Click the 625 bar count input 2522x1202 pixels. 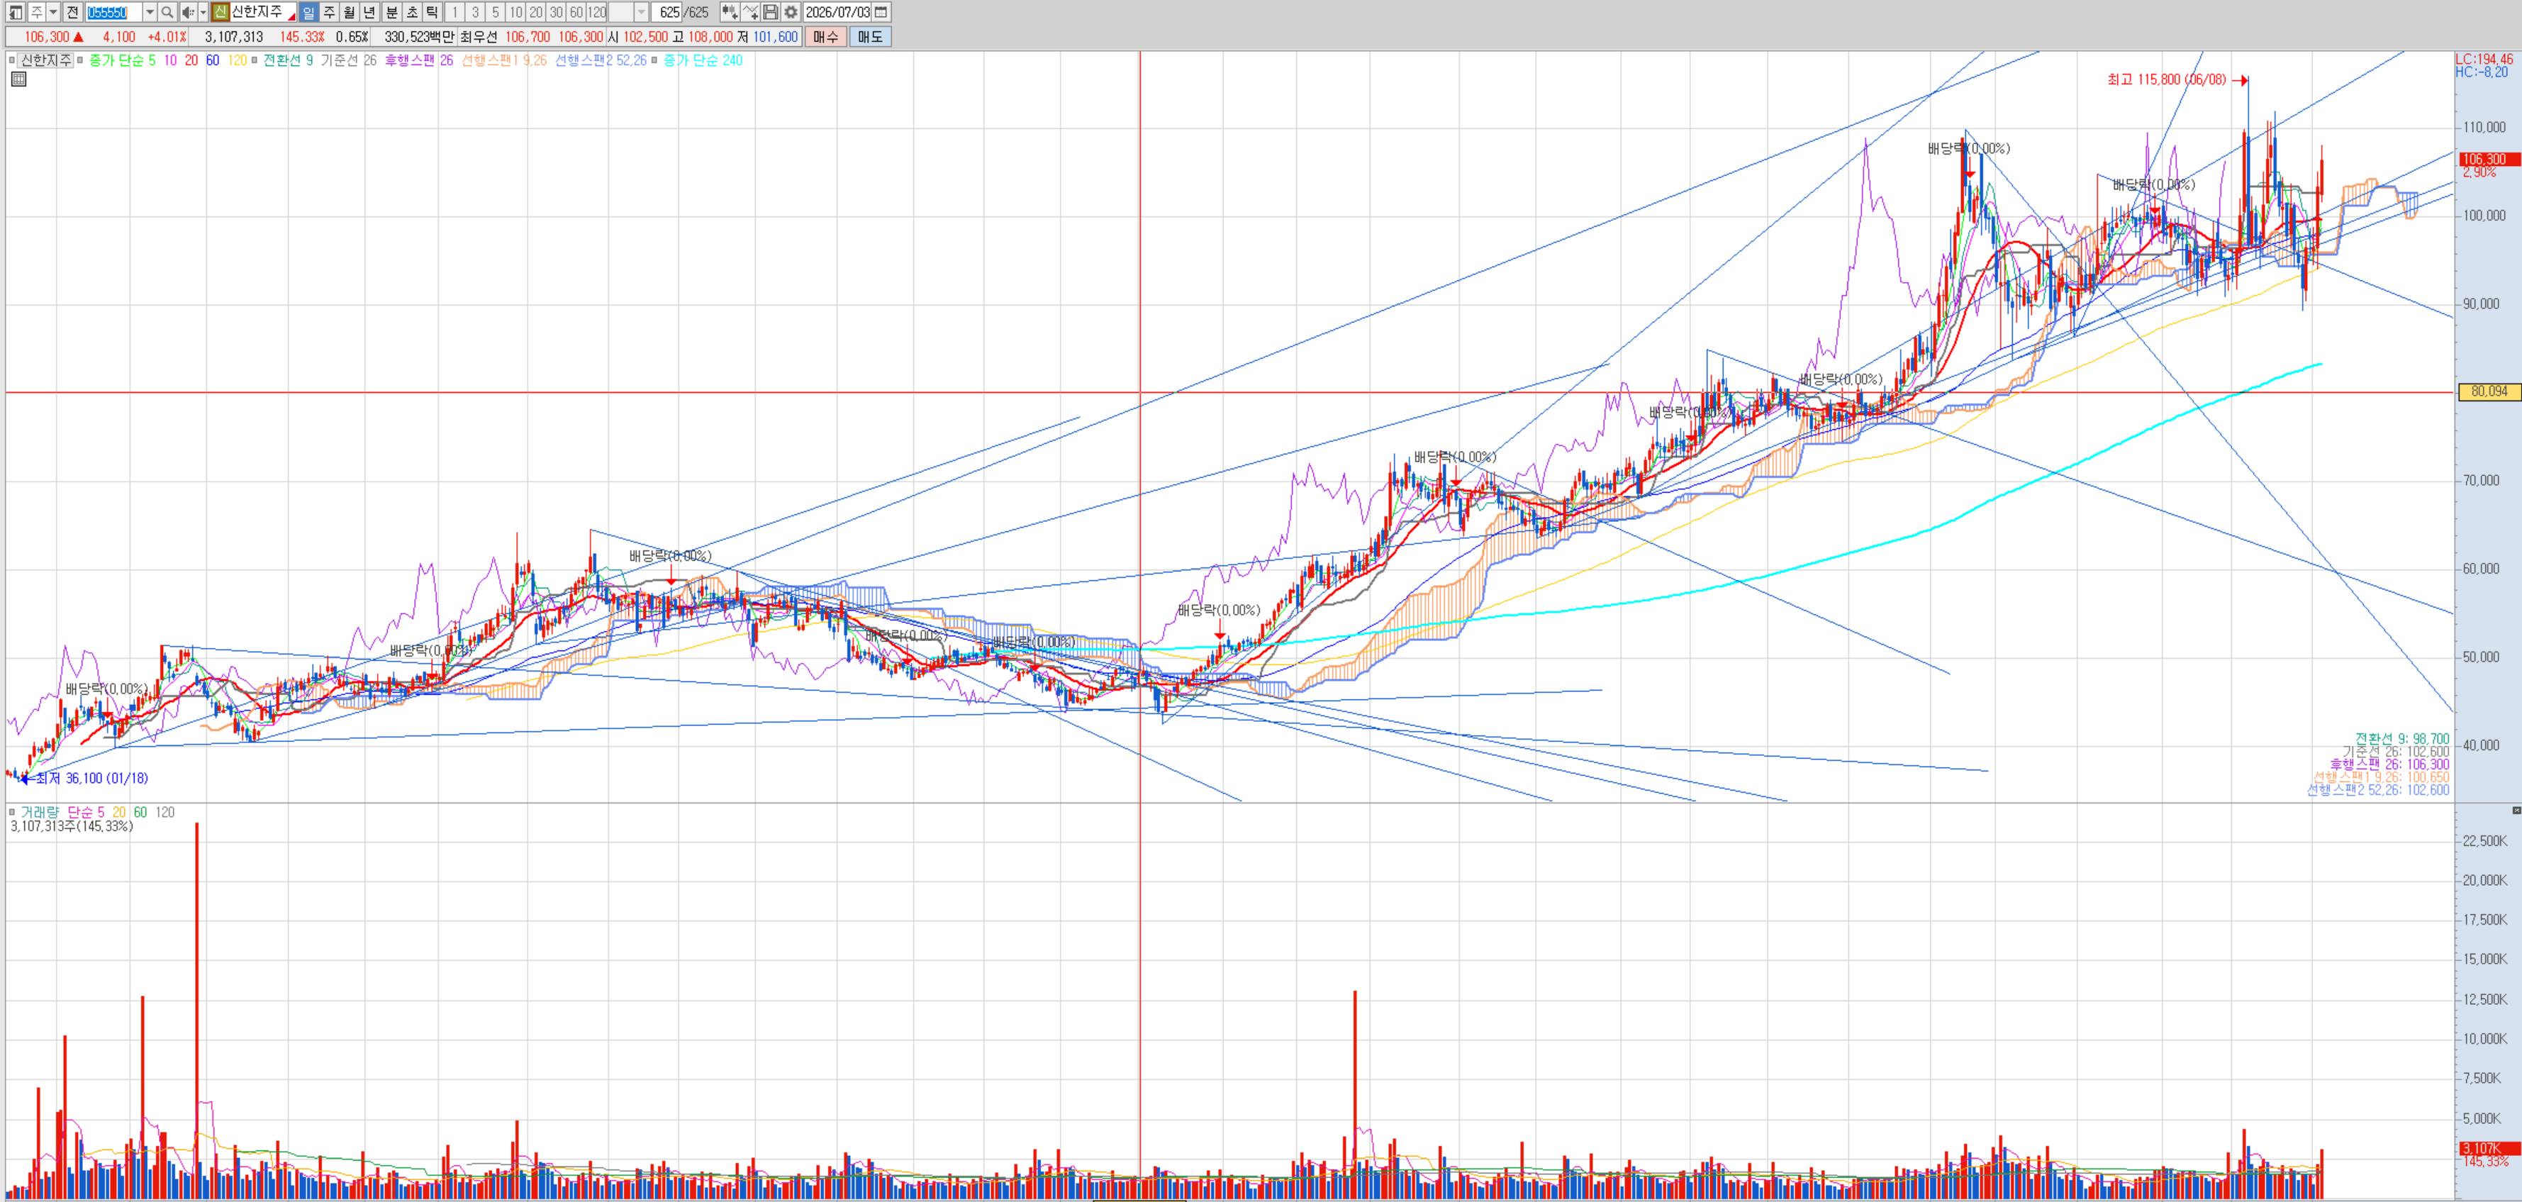[666, 13]
